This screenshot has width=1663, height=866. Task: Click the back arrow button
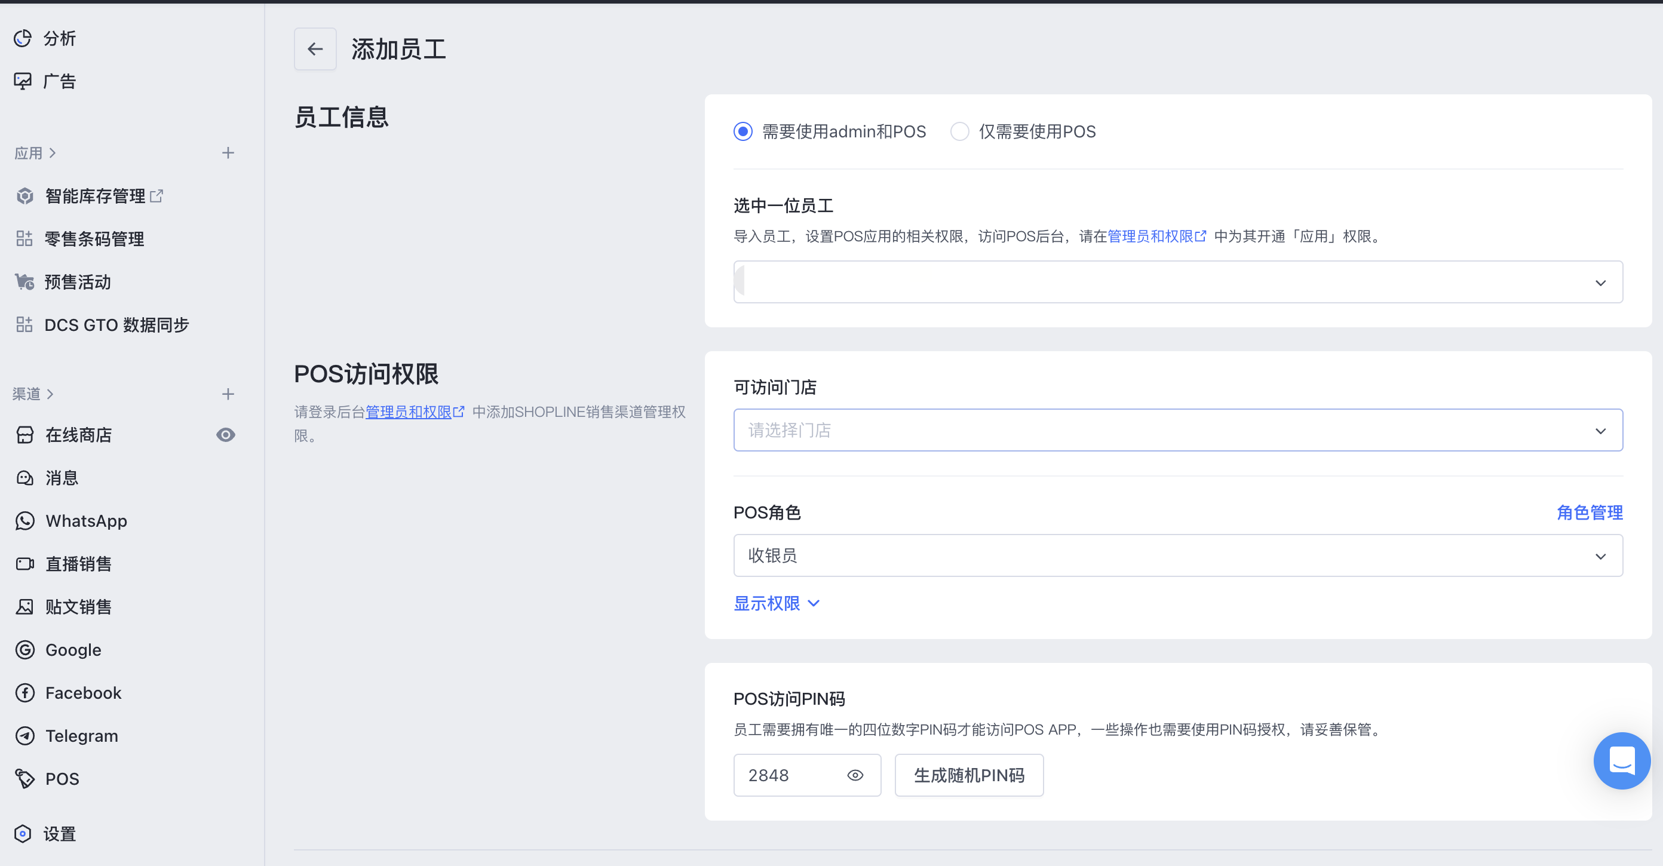[x=315, y=49]
